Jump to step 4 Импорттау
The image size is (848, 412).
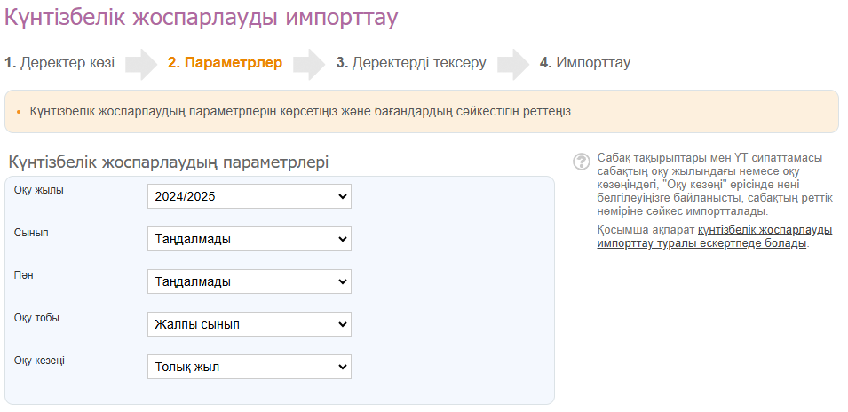[x=585, y=63]
